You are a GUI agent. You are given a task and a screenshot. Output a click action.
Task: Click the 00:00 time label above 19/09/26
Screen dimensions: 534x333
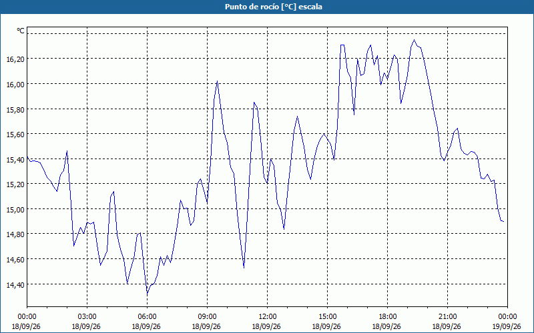[507, 317]
